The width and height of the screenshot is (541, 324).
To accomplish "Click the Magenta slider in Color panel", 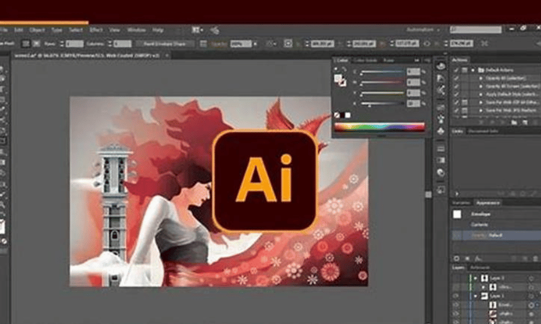I will 382,83.
